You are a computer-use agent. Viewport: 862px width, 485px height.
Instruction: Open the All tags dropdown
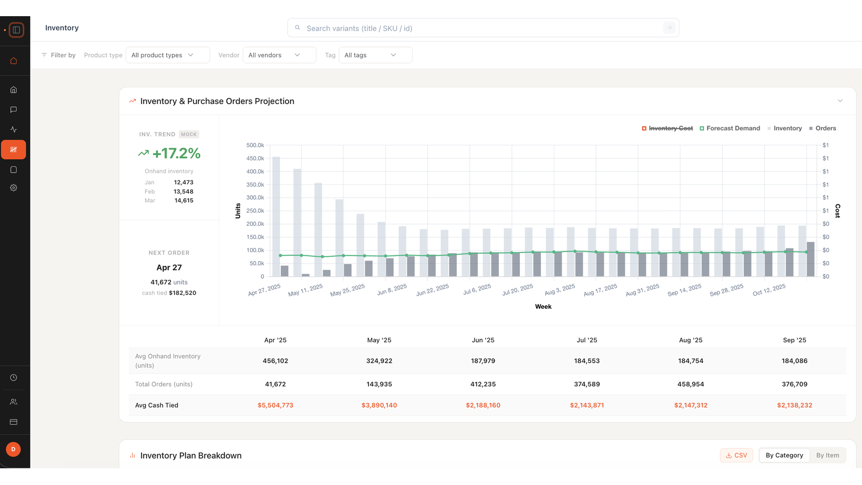click(x=376, y=55)
